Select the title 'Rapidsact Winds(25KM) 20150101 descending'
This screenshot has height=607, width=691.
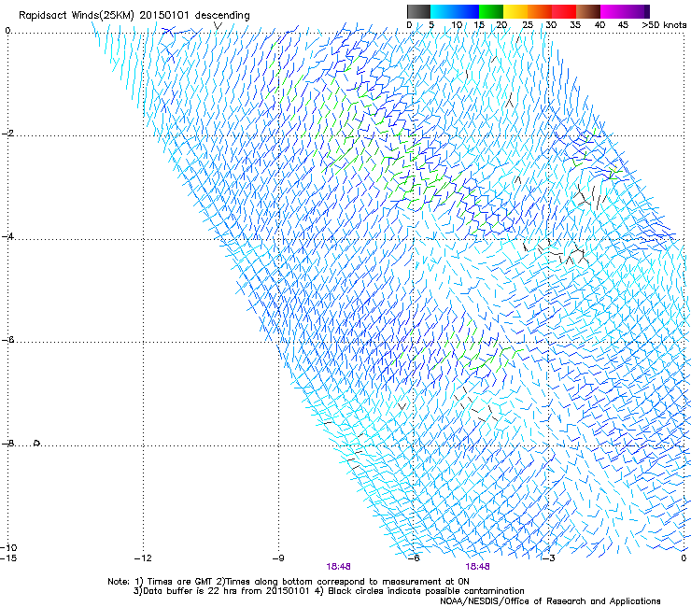tap(134, 16)
